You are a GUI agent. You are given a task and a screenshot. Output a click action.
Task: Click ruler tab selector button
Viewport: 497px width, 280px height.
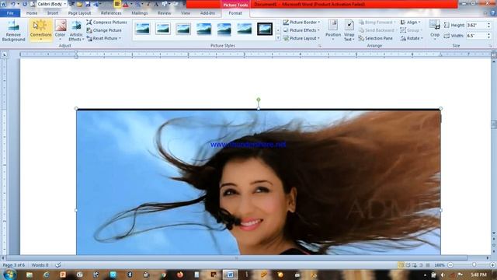[x=5, y=54]
